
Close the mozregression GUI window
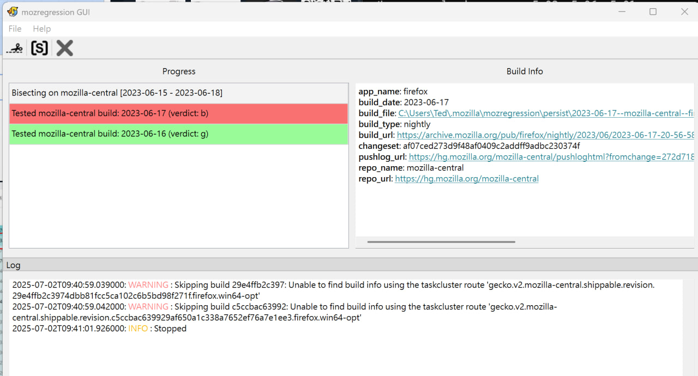click(x=684, y=11)
